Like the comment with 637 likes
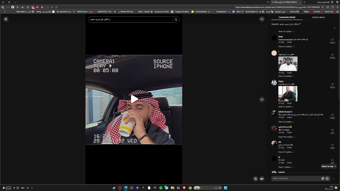This screenshot has width=340, height=191. pos(332,130)
